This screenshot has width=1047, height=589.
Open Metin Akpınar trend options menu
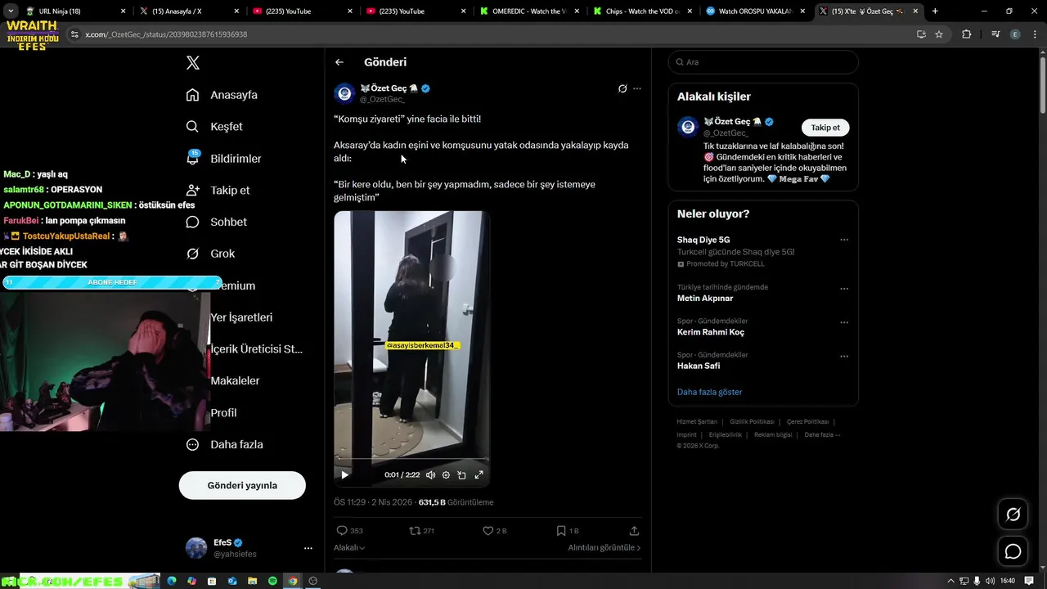click(x=844, y=289)
